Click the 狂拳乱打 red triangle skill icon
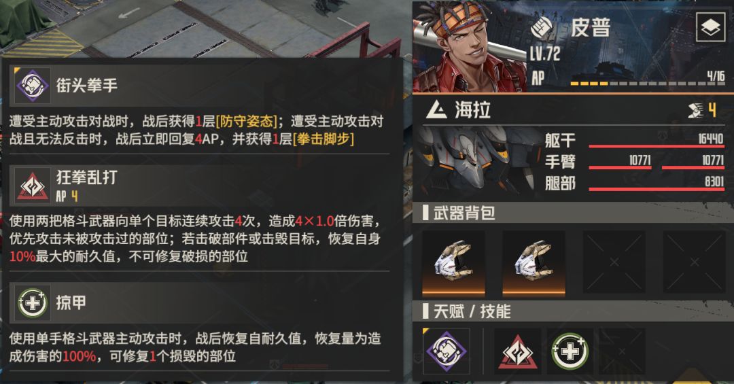734x384 pixels. click(x=32, y=186)
